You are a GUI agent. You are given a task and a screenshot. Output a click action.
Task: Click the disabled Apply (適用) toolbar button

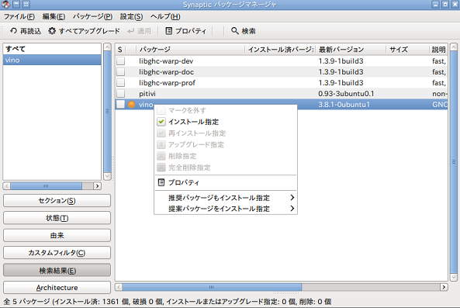point(140,31)
